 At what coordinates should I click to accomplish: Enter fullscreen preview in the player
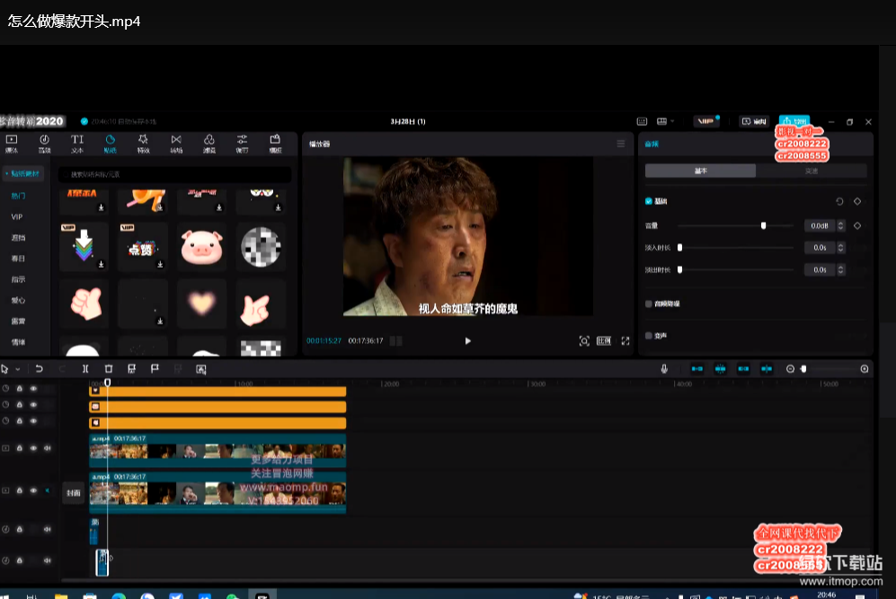pos(625,341)
